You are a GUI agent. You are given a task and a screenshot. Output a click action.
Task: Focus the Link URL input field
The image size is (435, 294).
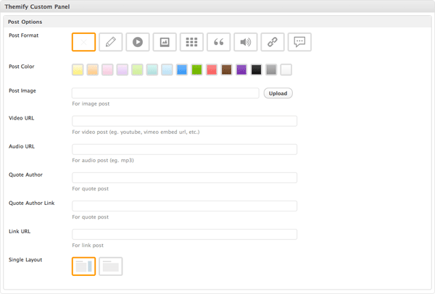(x=184, y=234)
